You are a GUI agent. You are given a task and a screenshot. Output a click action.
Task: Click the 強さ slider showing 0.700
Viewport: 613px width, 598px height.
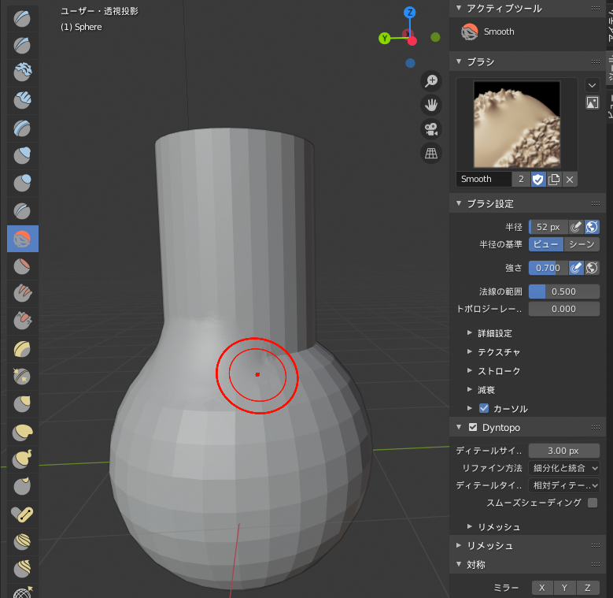548,268
